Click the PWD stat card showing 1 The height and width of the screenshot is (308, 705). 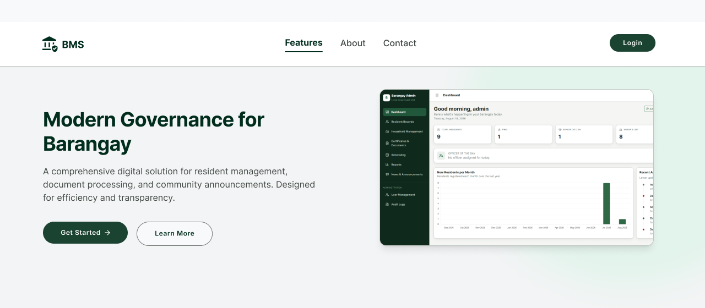523,134
